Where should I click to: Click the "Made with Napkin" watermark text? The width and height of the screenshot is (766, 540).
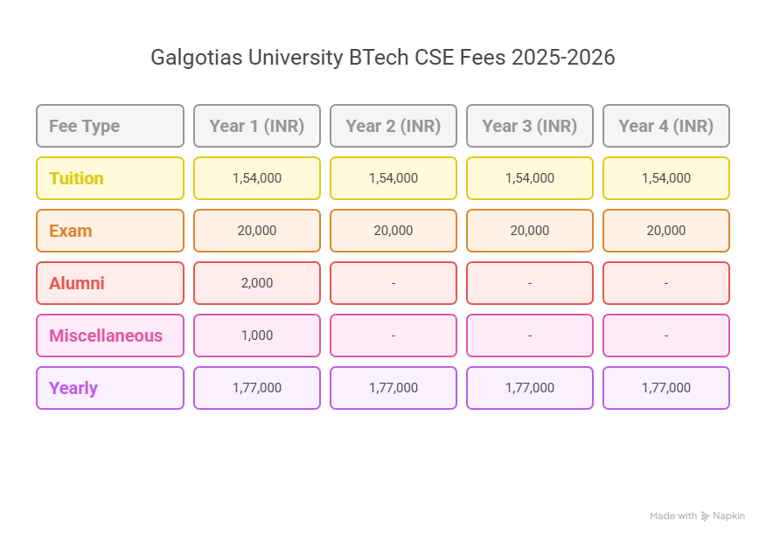click(x=697, y=516)
